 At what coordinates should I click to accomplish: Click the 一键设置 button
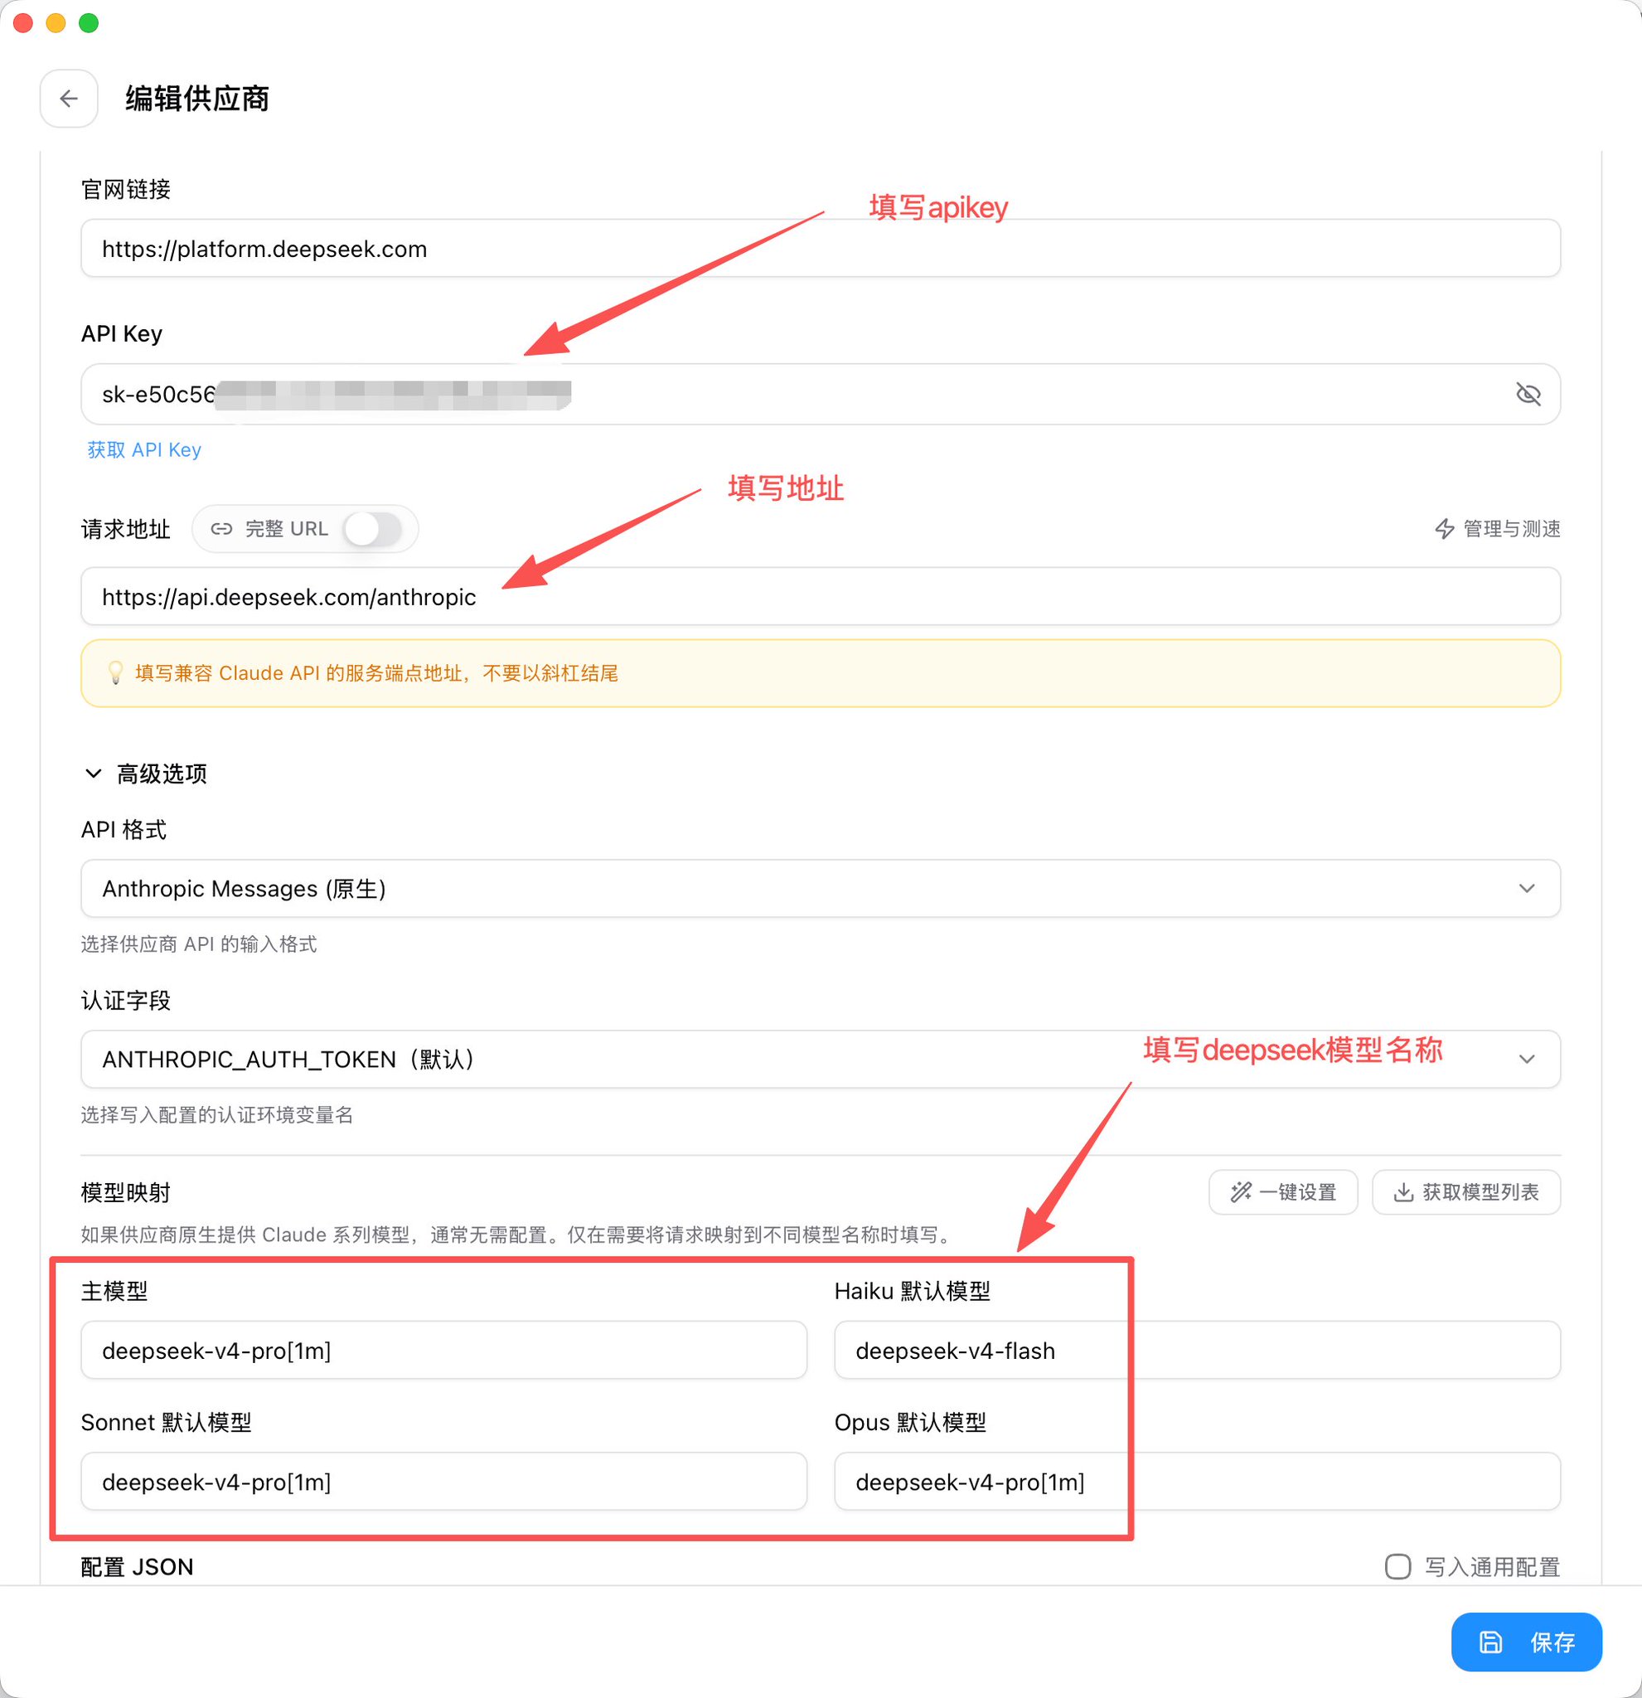(x=1282, y=1192)
